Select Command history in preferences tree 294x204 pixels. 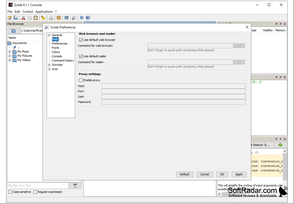(x=63, y=61)
